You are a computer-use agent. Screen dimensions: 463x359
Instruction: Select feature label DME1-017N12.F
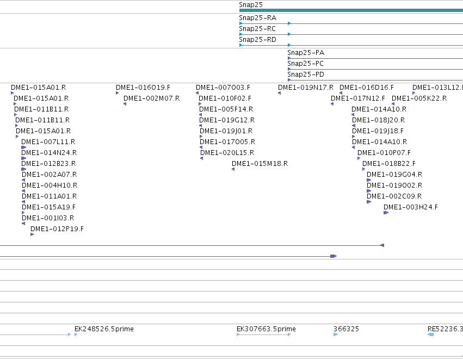pyautogui.click(x=358, y=98)
